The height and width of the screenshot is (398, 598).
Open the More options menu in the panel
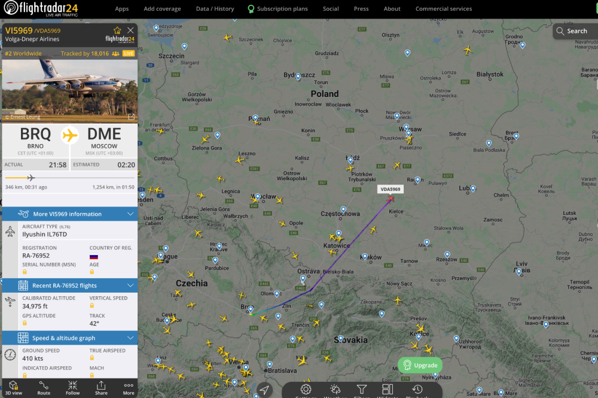pos(129,388)
